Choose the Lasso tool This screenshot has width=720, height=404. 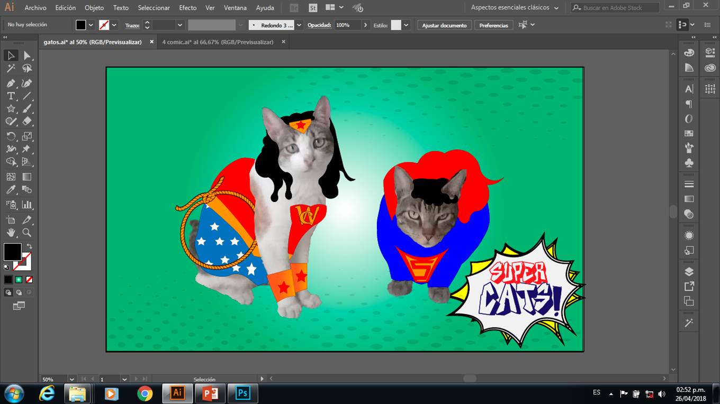point(27,69)
